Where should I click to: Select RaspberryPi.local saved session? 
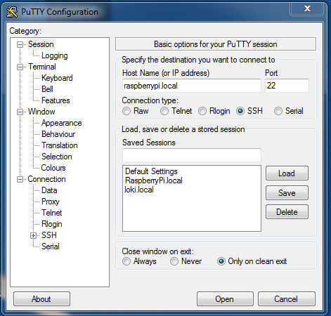pos(154,180)
